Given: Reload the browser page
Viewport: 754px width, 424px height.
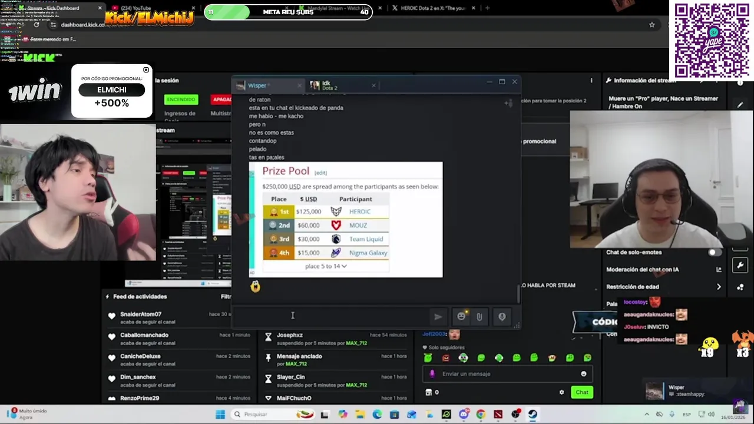Looking at the screenshot, I should (x=37, y=25).
